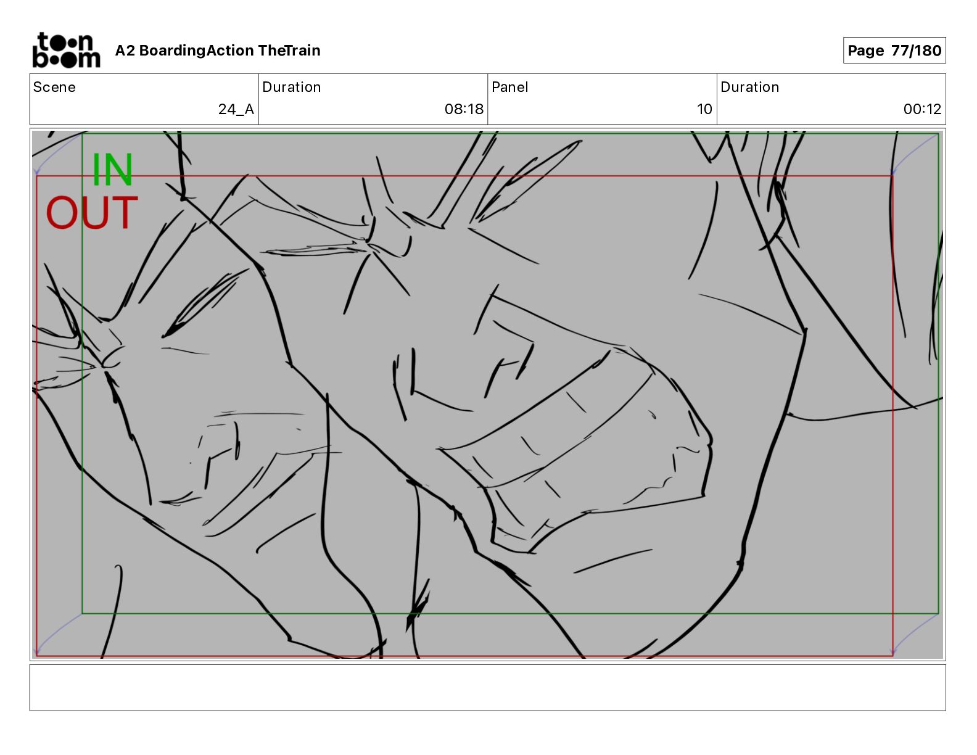This screenshot has height=755, width=977.
Task: Click the 'Scene' header label
Action: [54, 87]
